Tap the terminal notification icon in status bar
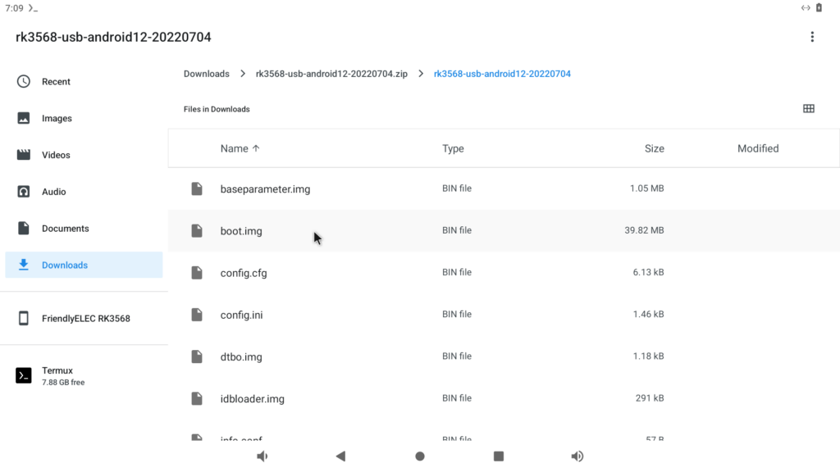This screenshot has width=840, height=472. (33, 8)
